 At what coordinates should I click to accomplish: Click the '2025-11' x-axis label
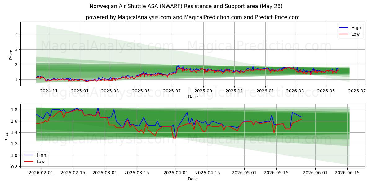pos(234,91)
